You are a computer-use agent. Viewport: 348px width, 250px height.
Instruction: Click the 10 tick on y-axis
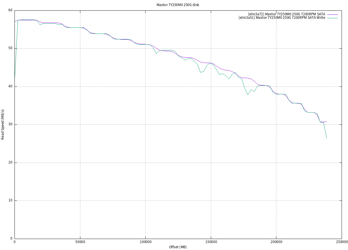[x=10, y=201]
